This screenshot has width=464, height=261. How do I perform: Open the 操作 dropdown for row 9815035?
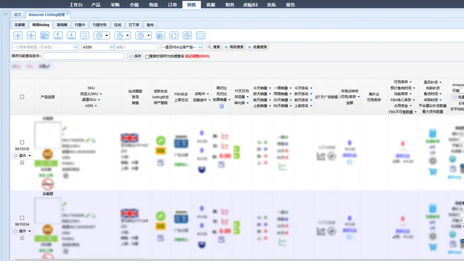[x=22, y=155]
